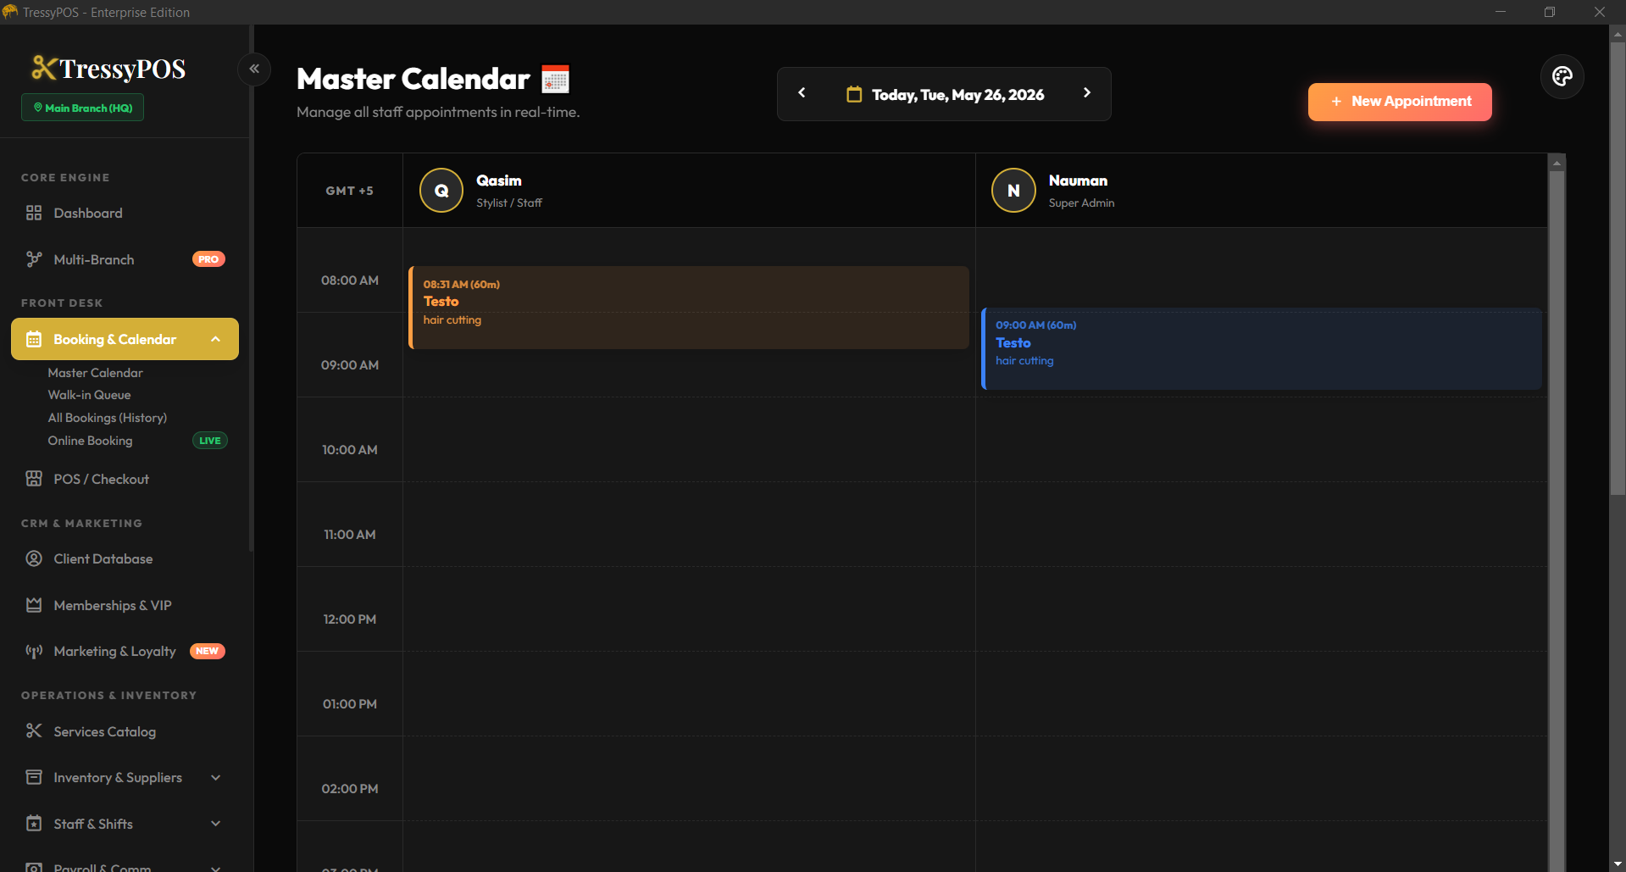This screenshot has width=1626, height=872.
Task: Click the Marketing & Loyalty NEW badge
Action: [x=207, y=651]
